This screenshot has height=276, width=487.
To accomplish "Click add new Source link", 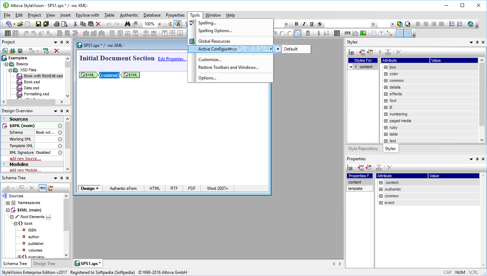I will point(25,159).
